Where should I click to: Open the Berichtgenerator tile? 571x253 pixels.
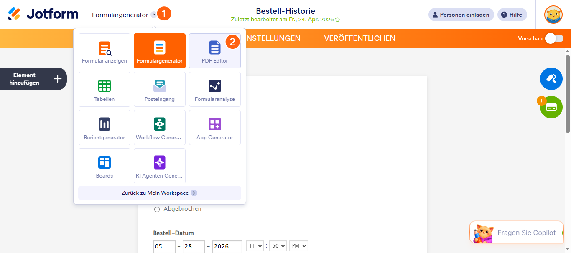105,128
